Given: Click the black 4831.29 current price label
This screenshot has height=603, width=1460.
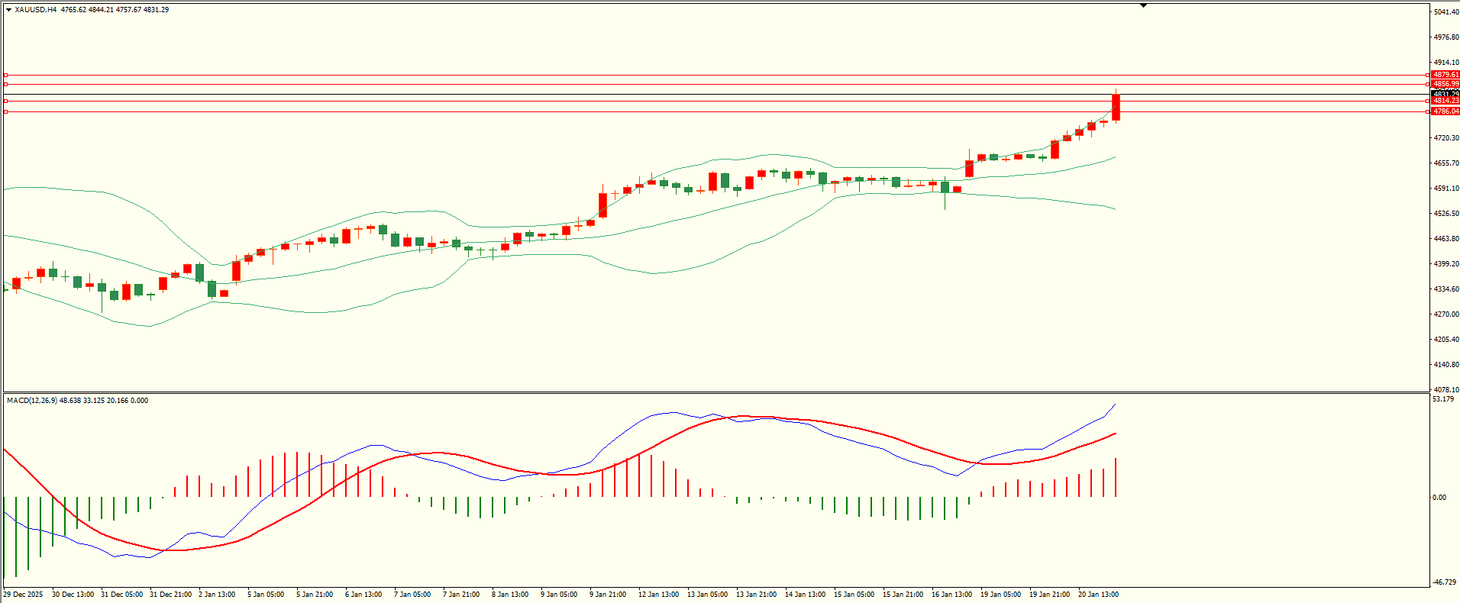Looking at the screenshot, I should (1445, 94).
